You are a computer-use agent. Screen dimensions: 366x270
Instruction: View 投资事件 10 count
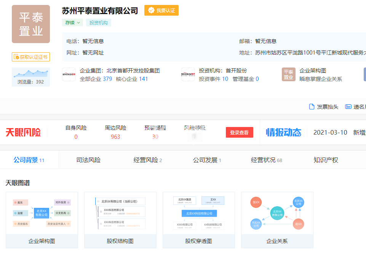point(213,79)
